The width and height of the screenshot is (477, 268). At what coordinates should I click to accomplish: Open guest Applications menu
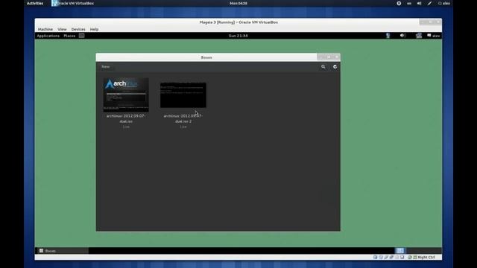click(48, 36)
